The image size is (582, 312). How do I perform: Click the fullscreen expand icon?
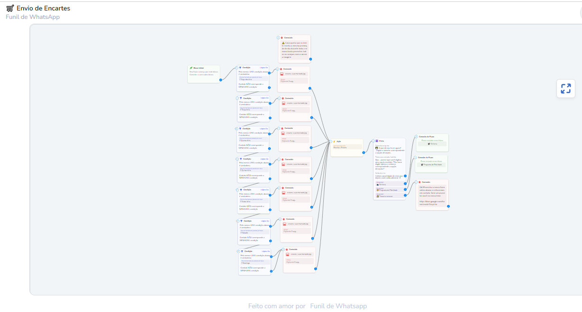(x=565, y=89)
